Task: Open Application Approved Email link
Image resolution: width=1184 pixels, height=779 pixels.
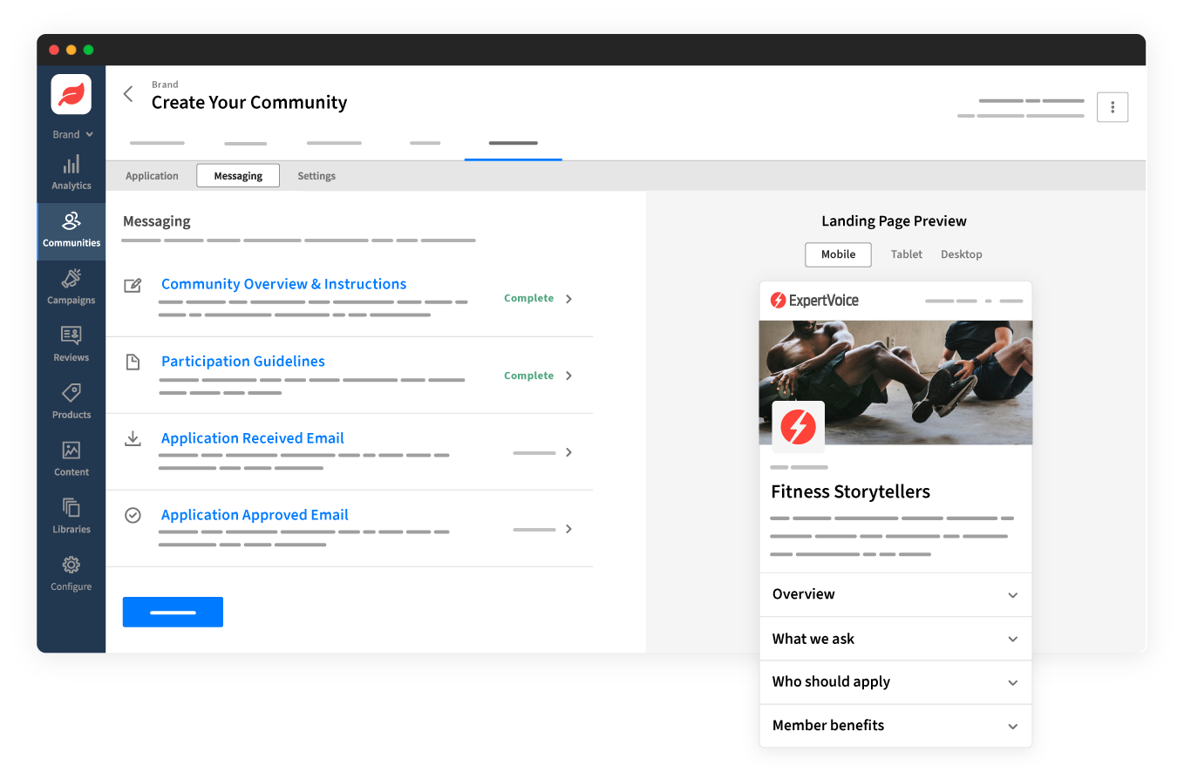Action: (x=255, y=515)
